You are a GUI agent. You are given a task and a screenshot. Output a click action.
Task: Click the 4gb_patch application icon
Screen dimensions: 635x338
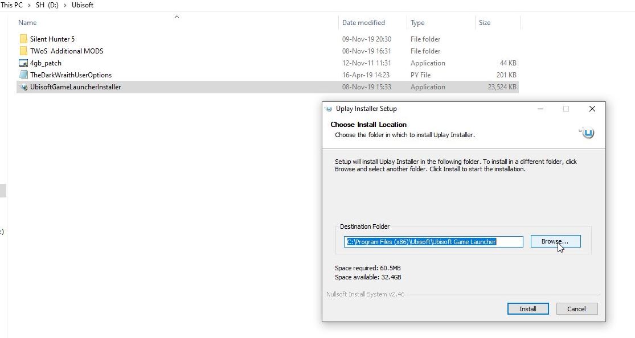pos(23,63)
